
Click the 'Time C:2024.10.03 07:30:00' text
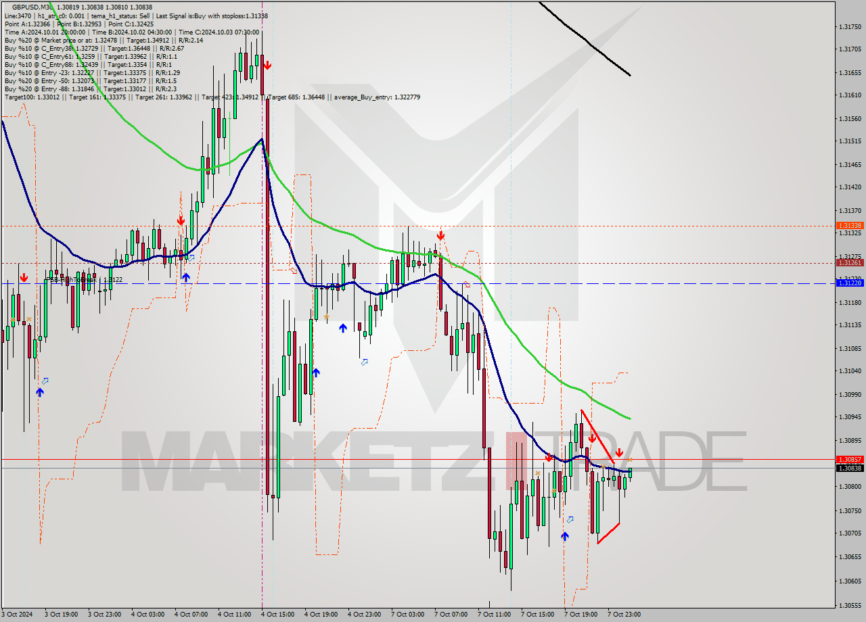(x=219, y=32)
